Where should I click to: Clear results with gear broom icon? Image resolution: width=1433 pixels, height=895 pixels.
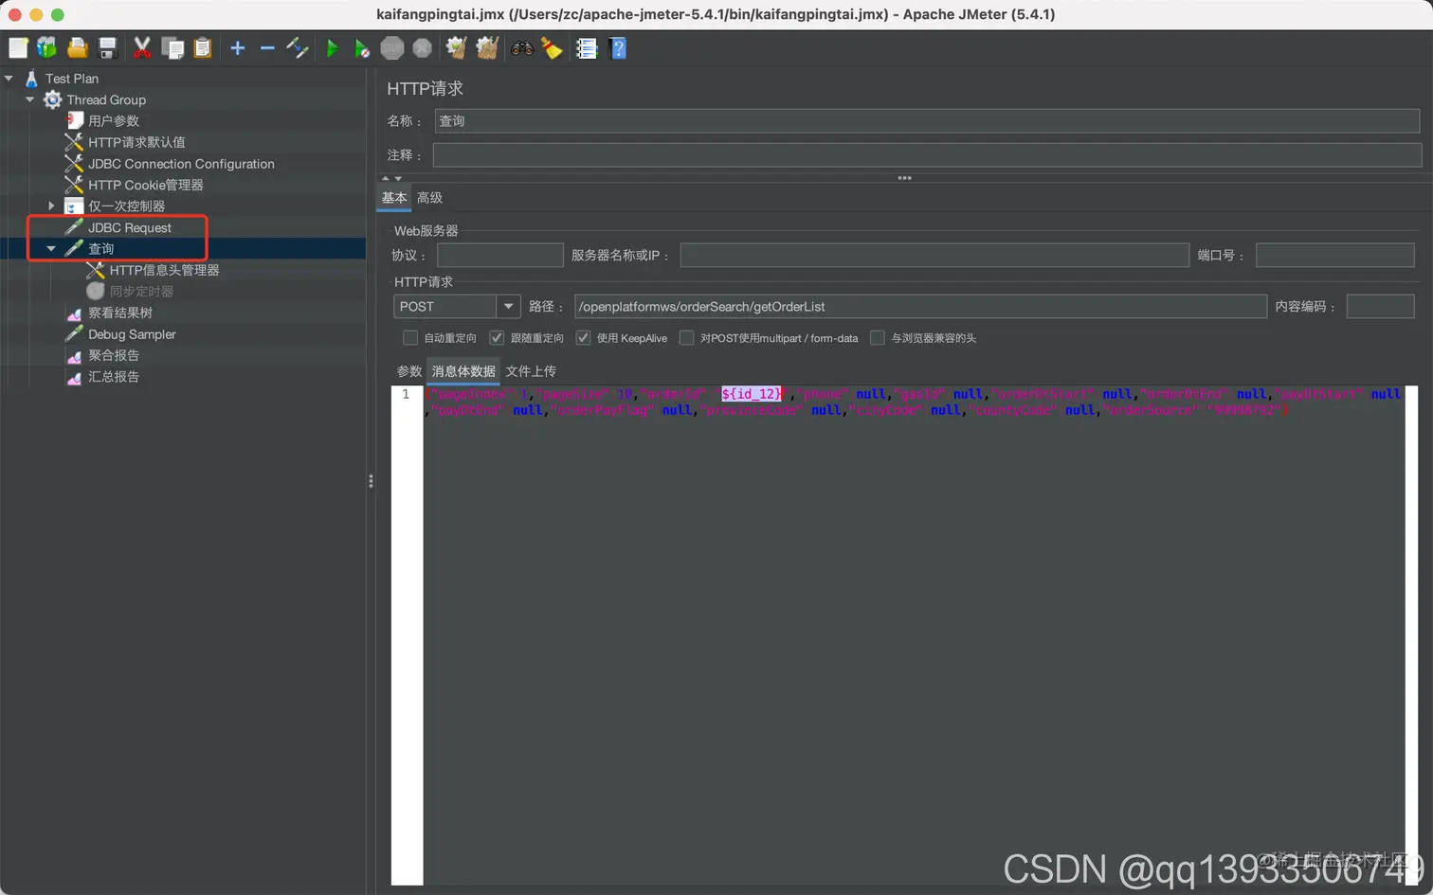pyautogui.click(x=457, y=48)
